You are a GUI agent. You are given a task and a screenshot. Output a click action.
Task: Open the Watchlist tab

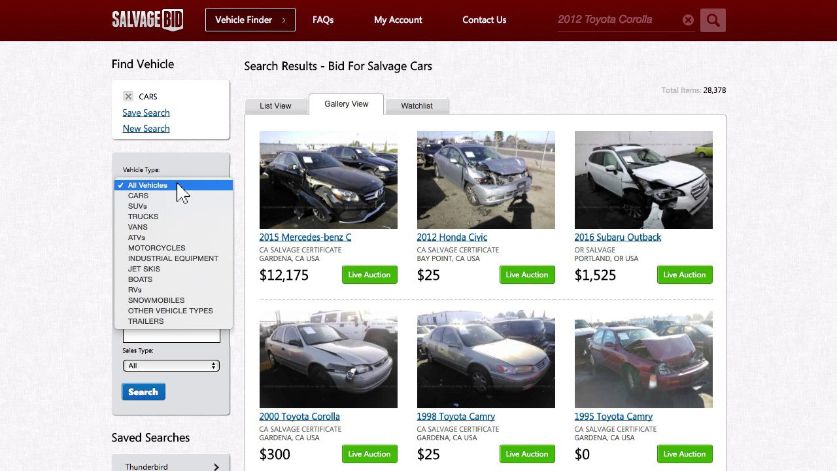pos(417,106)
